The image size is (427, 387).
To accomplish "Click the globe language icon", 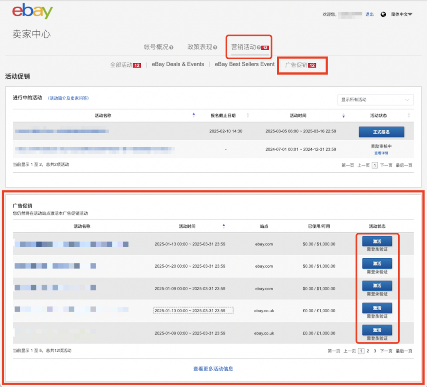I will tap(383, 14).
